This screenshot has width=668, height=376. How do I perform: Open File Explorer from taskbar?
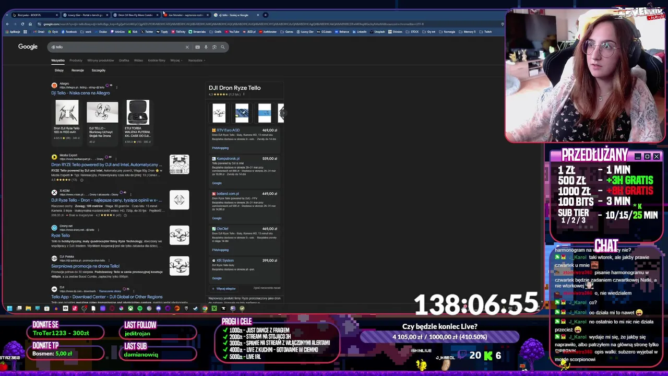pos(28,308)
